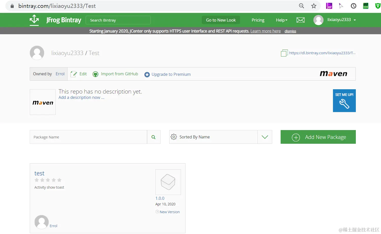The image size is (381, 234).
Task: Click Upgrade to Premium link
Action: 171,74
